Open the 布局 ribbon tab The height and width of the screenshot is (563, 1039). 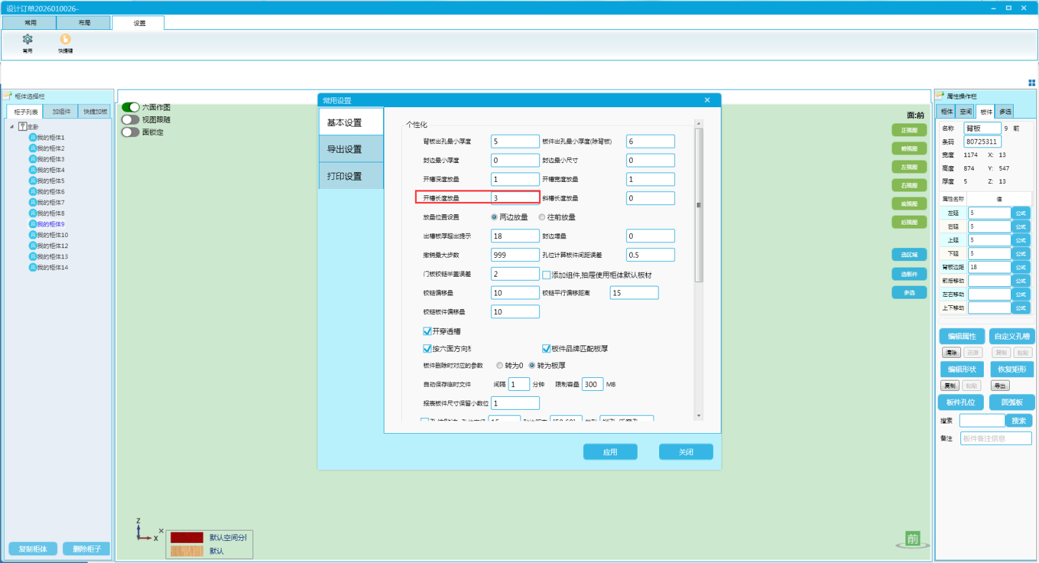pos(84,23)
